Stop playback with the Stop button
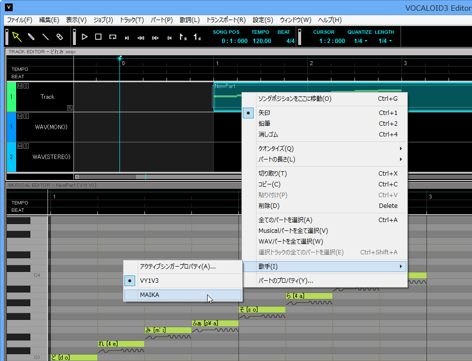This screenshot has width=472, height=361. tap(98, 37)
